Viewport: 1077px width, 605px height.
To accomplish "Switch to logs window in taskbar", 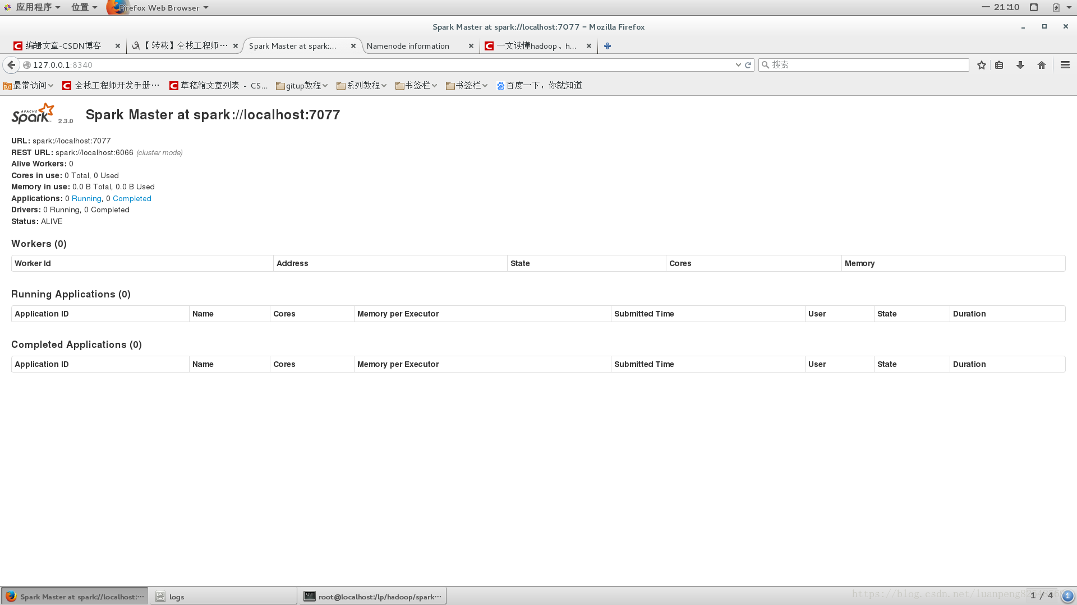I will (223, 596).
